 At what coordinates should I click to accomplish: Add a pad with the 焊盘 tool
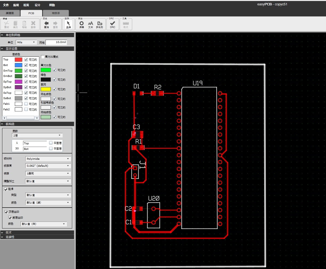(x=82, y=24)
